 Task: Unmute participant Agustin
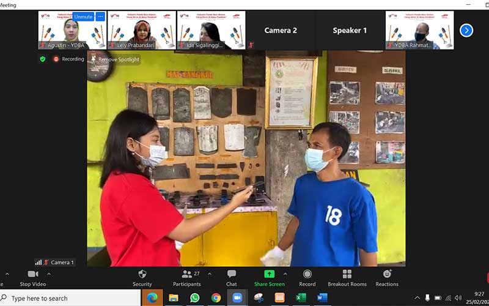(83, 17)
